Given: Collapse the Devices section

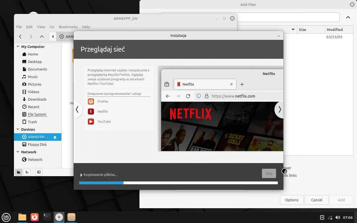Looking at the screenshot, I should pos(18,130).
